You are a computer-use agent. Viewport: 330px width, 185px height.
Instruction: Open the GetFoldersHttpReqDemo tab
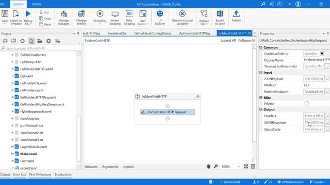(x=153, y=33)
